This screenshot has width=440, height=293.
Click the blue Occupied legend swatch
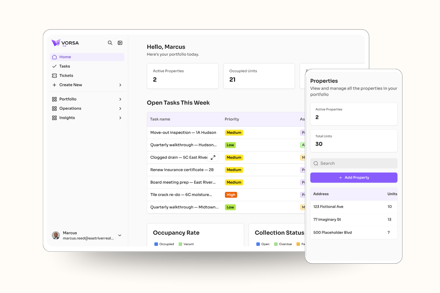(x=156, y=244)
